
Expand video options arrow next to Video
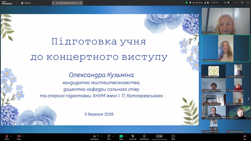tap(24, 136)
